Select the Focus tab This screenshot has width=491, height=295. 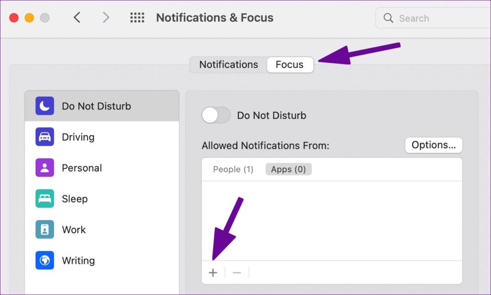pos(290,65)
